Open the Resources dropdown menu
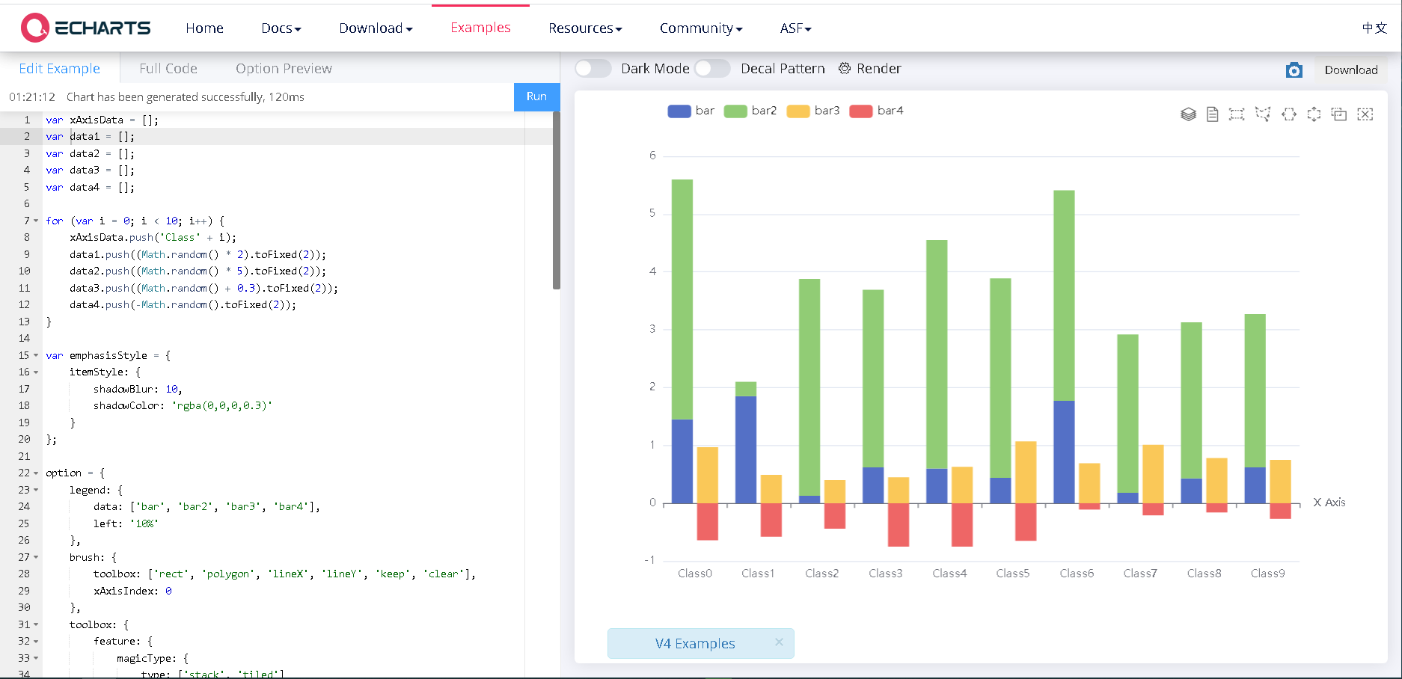 [x=585, y=28]
